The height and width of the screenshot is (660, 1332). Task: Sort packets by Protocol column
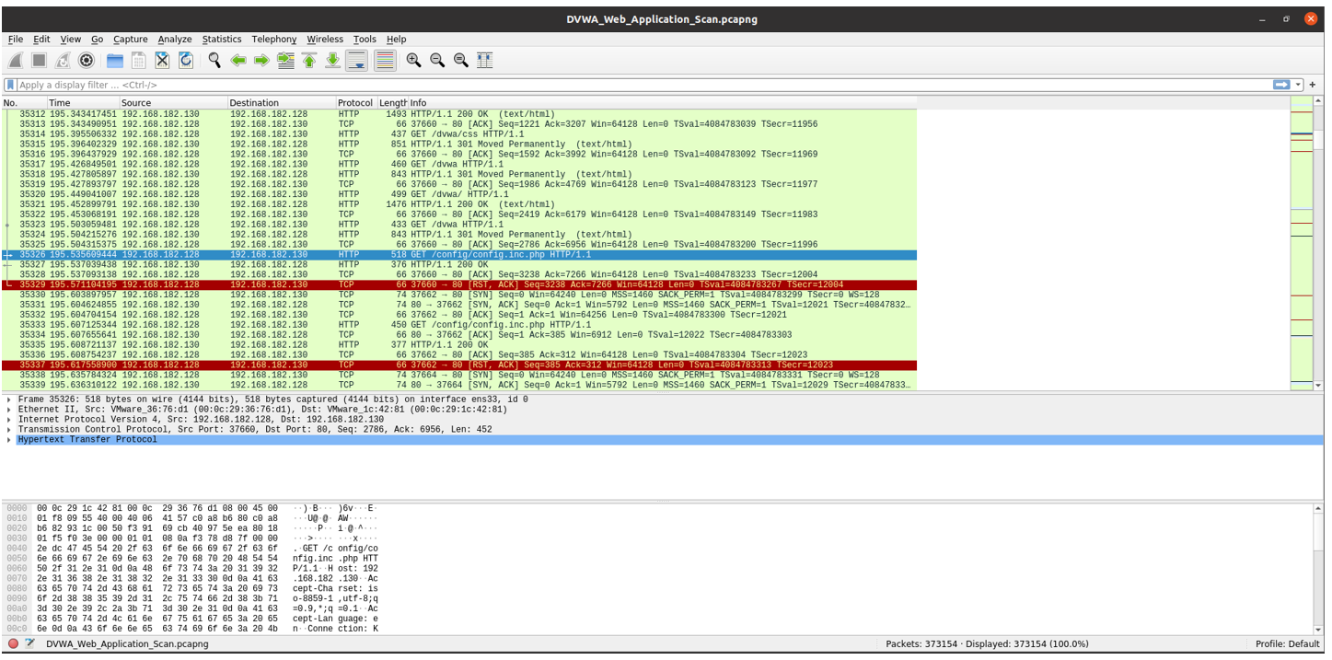356,103
